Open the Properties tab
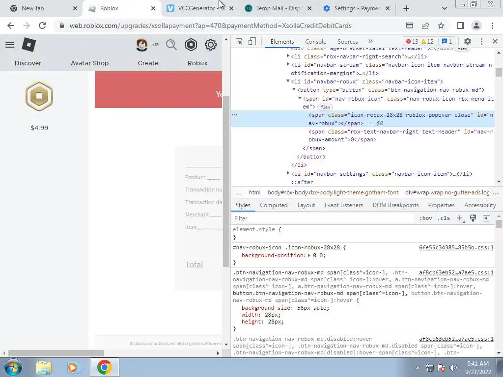The height and width of the screenshot is (377, 503). 441,205
